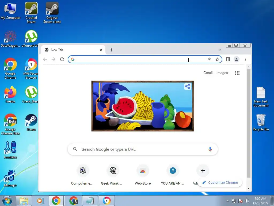Click Chrome forward navigation arrow
Viewport: 274px width, 206px height.
[54, 59]
